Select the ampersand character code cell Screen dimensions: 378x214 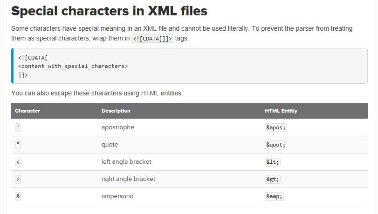pos(18,196)
